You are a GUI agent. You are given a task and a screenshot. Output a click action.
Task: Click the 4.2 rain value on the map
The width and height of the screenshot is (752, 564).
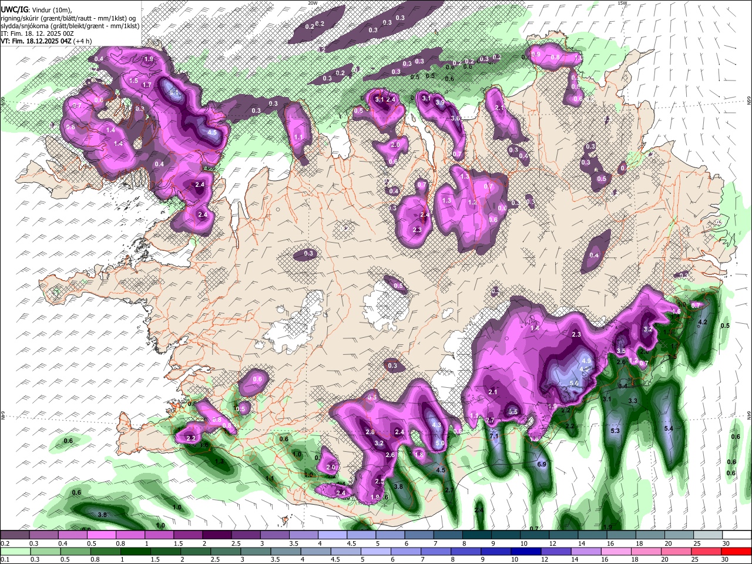pos(702,323)
